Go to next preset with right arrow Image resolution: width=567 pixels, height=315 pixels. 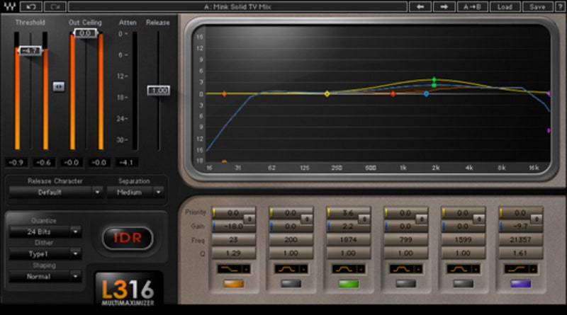click(444, 7)
